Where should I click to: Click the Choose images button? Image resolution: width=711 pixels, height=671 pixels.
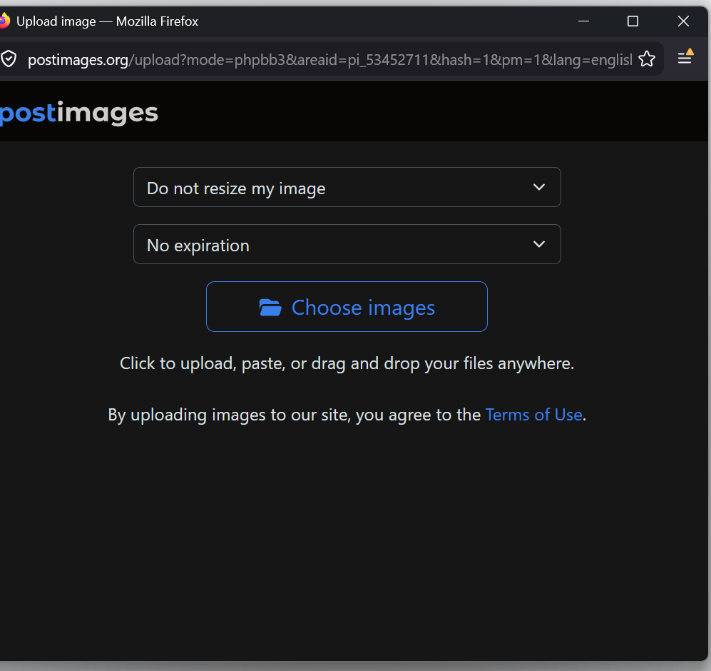coord(347,307)
